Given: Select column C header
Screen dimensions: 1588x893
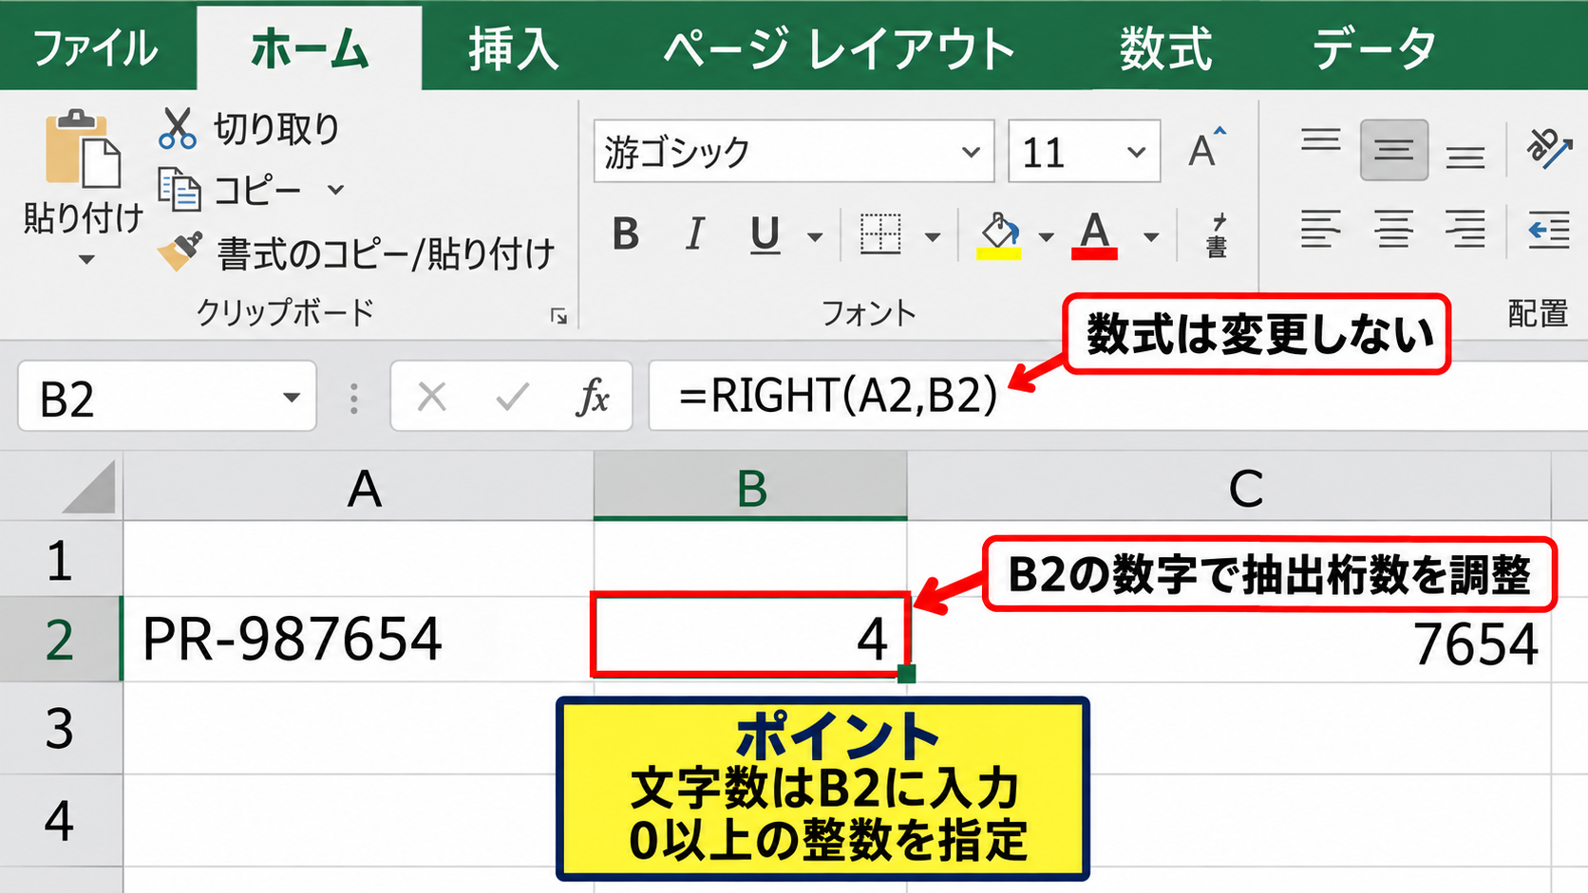Looking at the screenshot, I should pos(1229,487).
